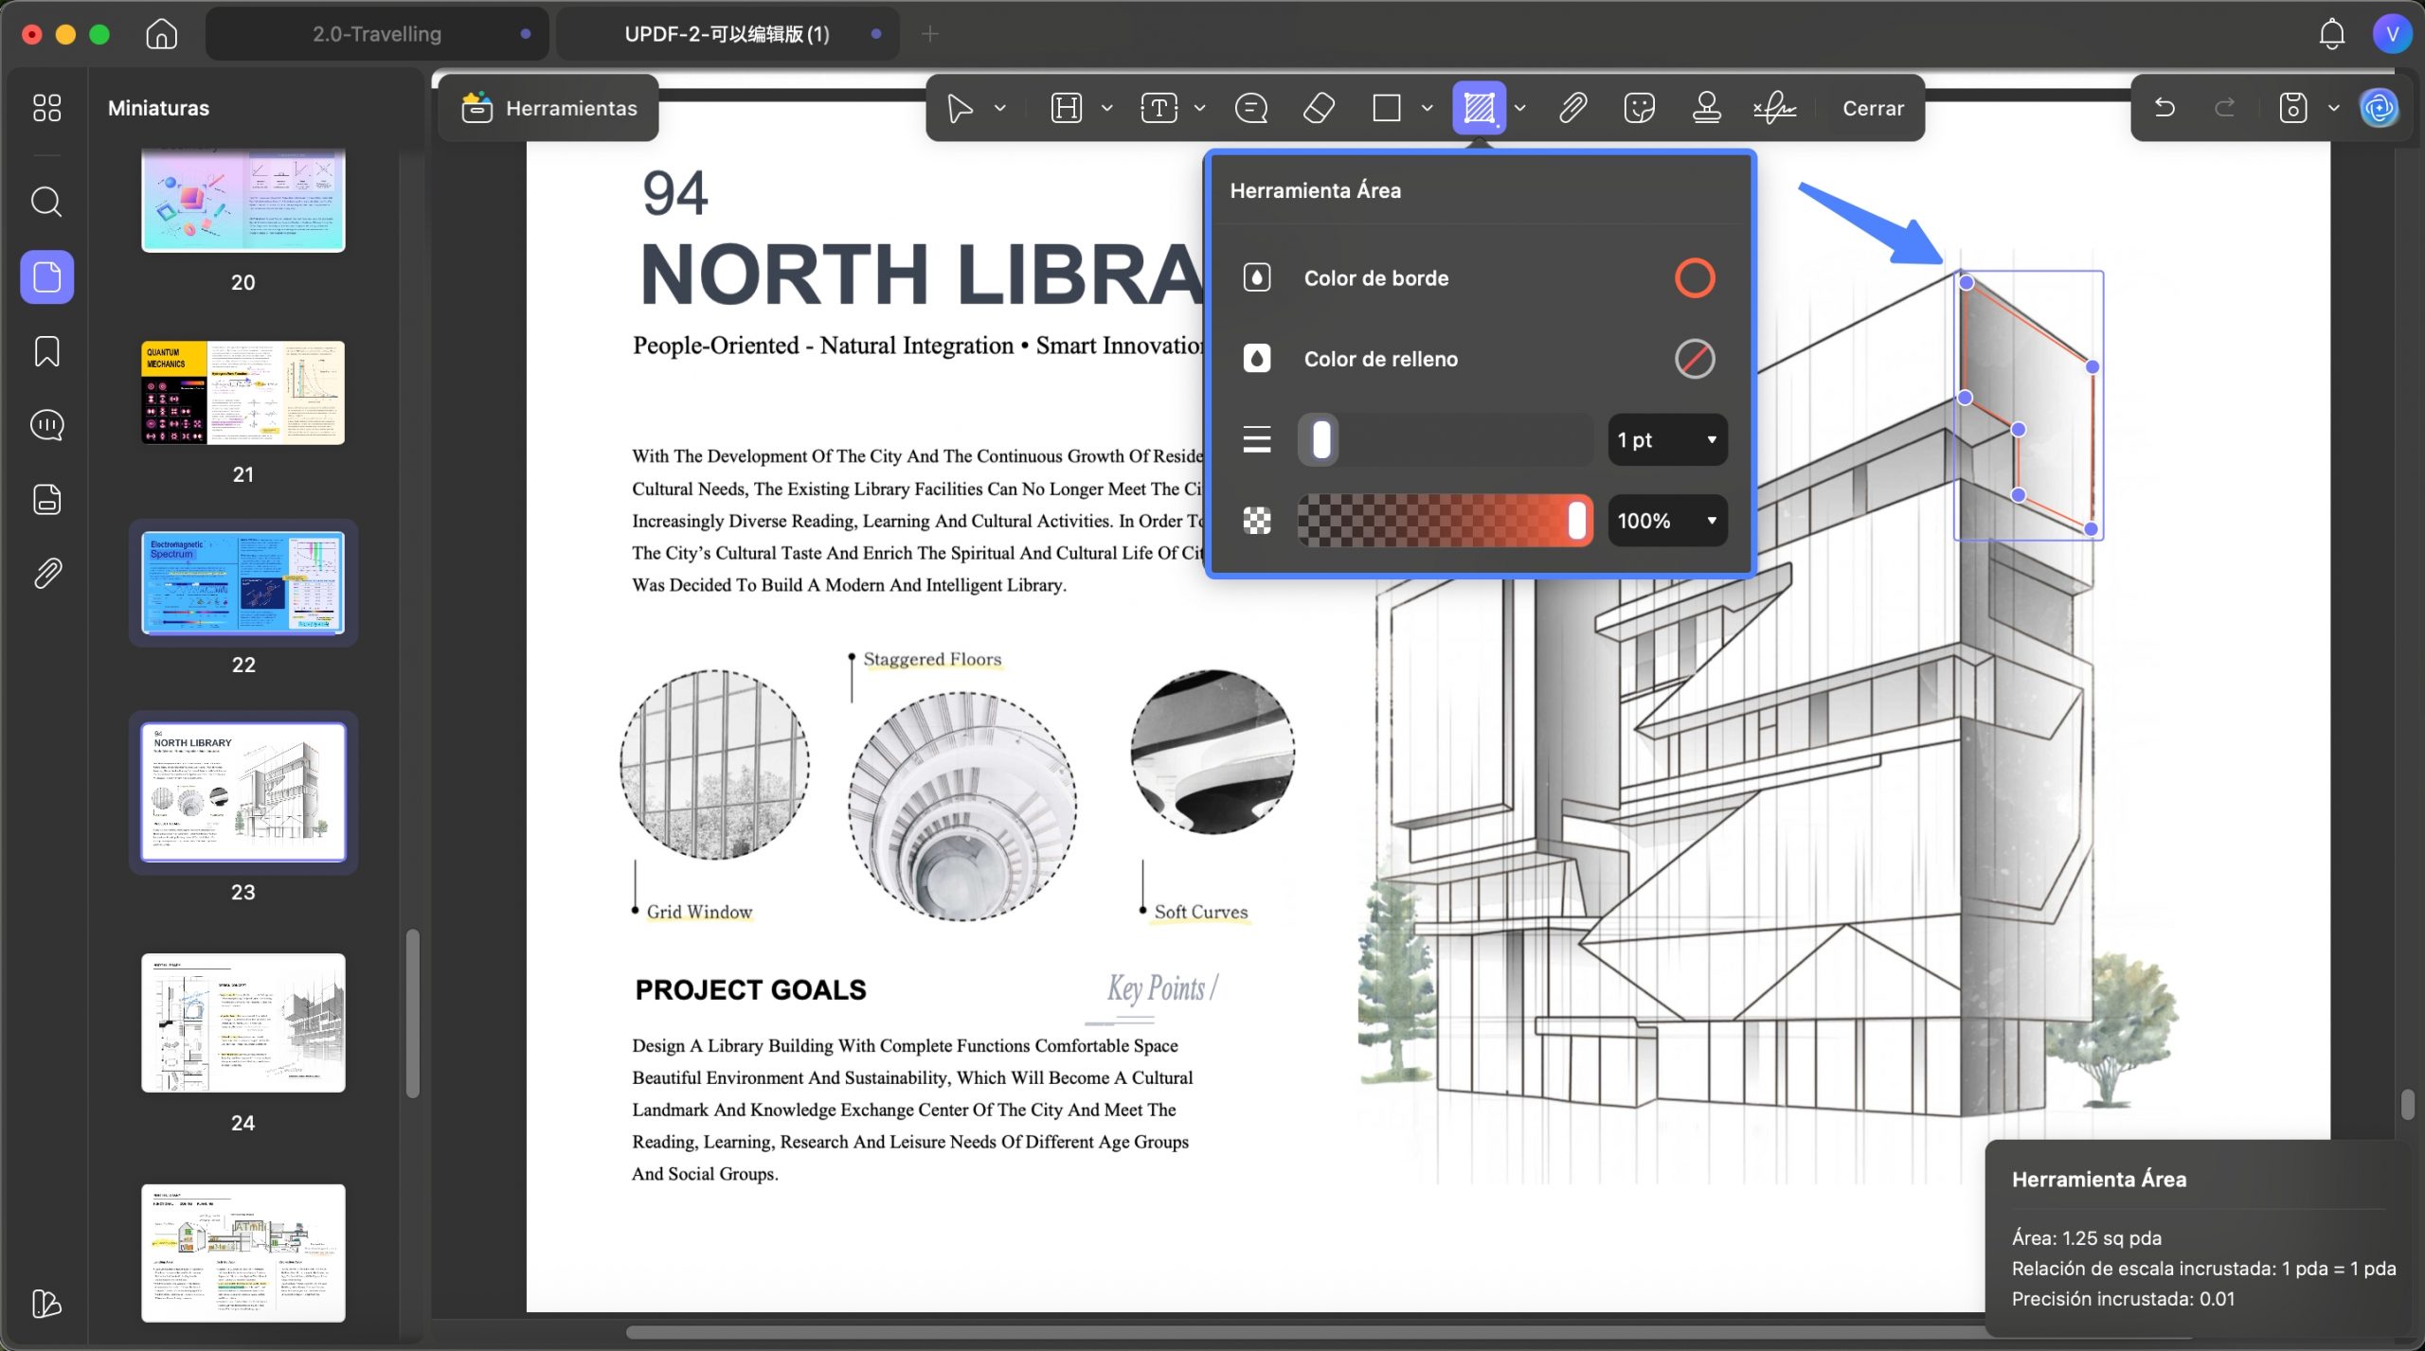Click the Cerrar button
The height and width of the screenshot is (1351, 2425).
1873,108
